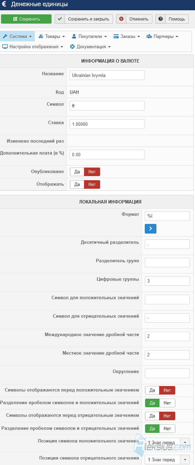Choose Нет for space separation of negative values
The height and width of the screenshot is (465, 195).
point(167,428)
